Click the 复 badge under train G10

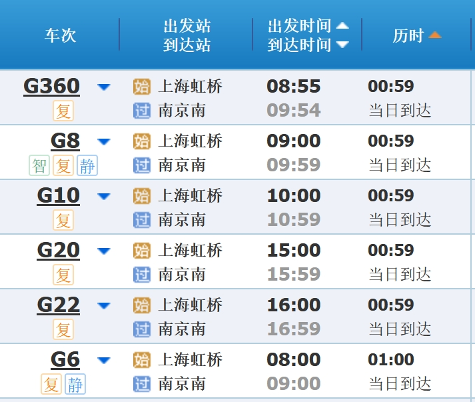coord(63,220)
